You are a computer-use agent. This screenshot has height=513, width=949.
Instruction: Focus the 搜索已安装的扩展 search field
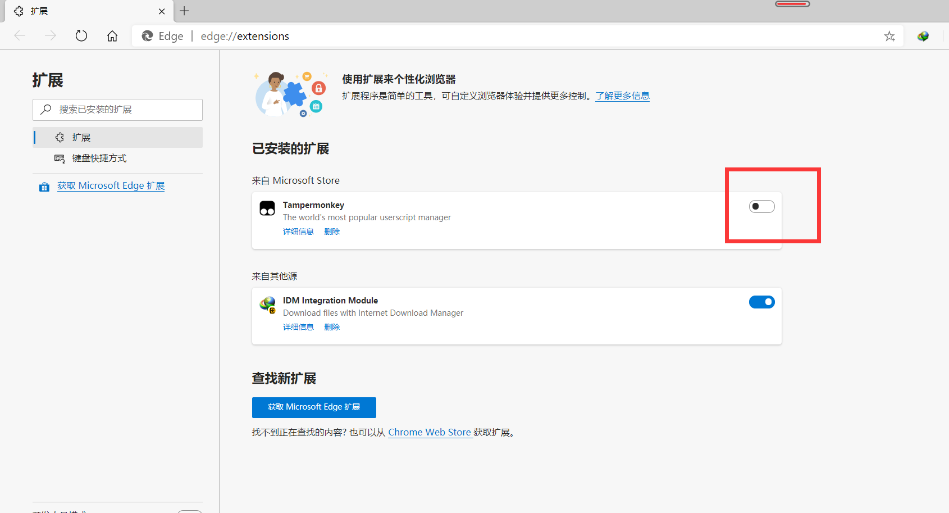[x=117, y=110]
